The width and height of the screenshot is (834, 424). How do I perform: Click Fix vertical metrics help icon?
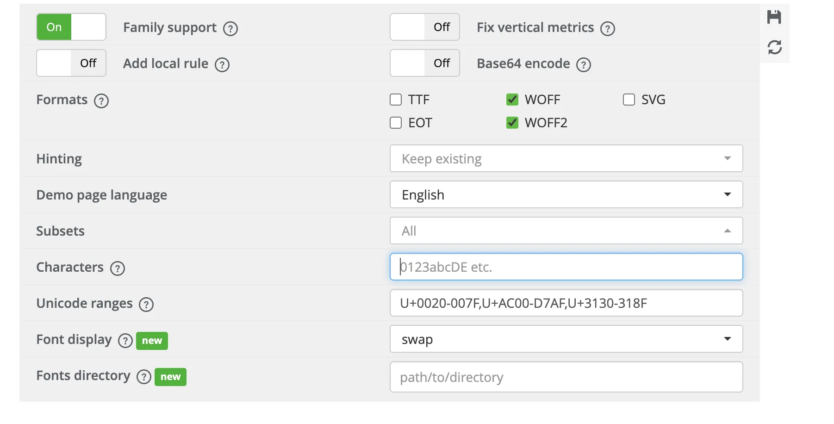607,29
